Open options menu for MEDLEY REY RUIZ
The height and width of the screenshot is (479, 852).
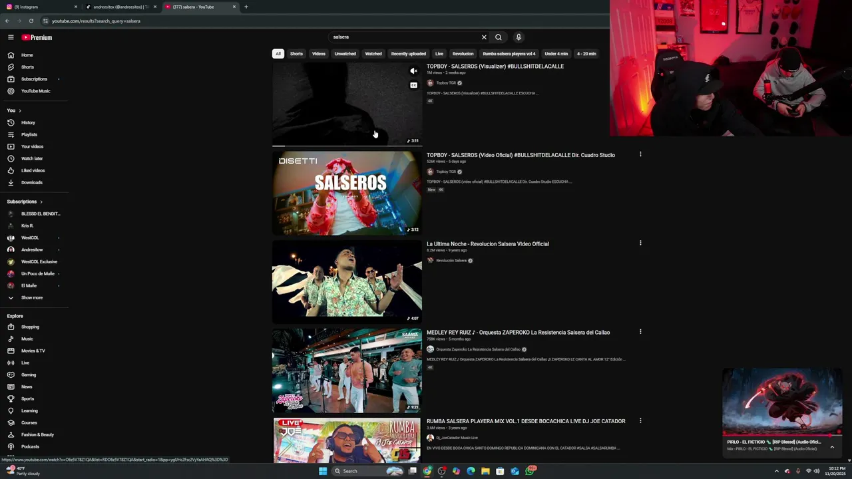[x=640, y=331]
